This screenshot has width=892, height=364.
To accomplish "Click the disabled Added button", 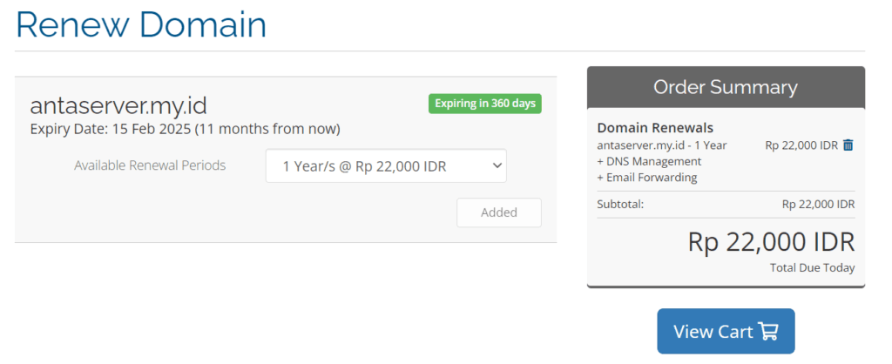I will [x=499, y=212].
